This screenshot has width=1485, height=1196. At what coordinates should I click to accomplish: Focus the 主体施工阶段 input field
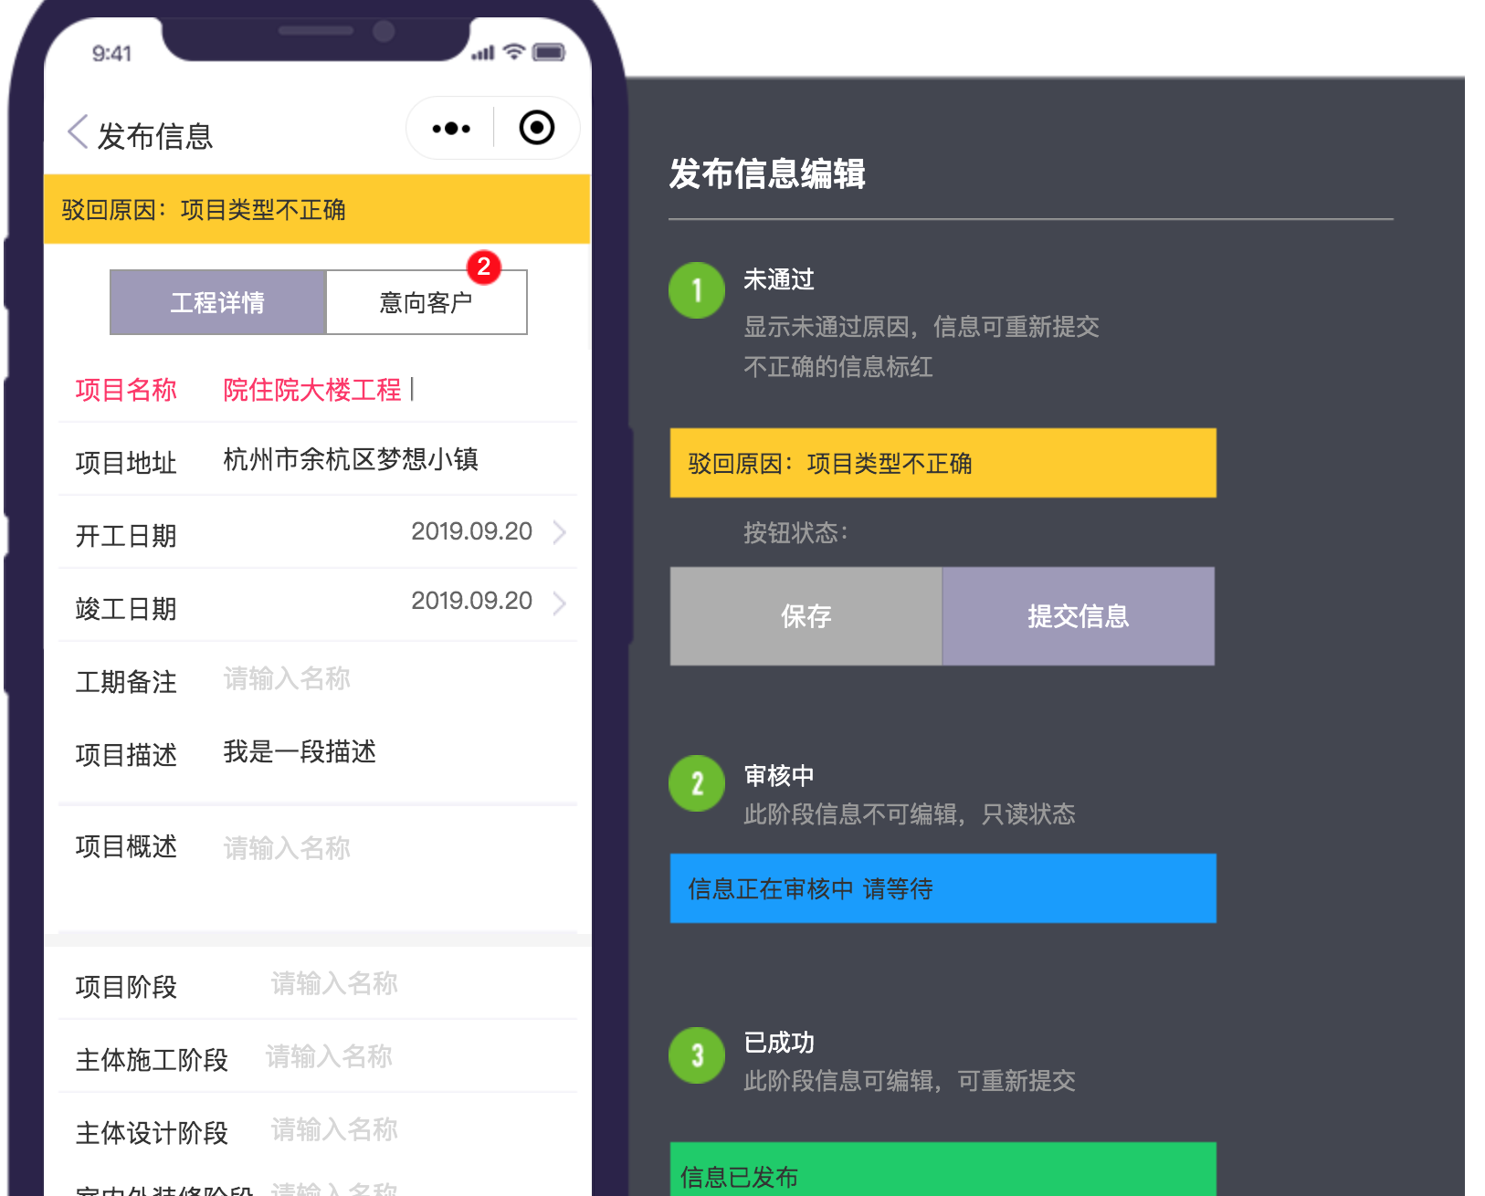tap(329, 1056)
